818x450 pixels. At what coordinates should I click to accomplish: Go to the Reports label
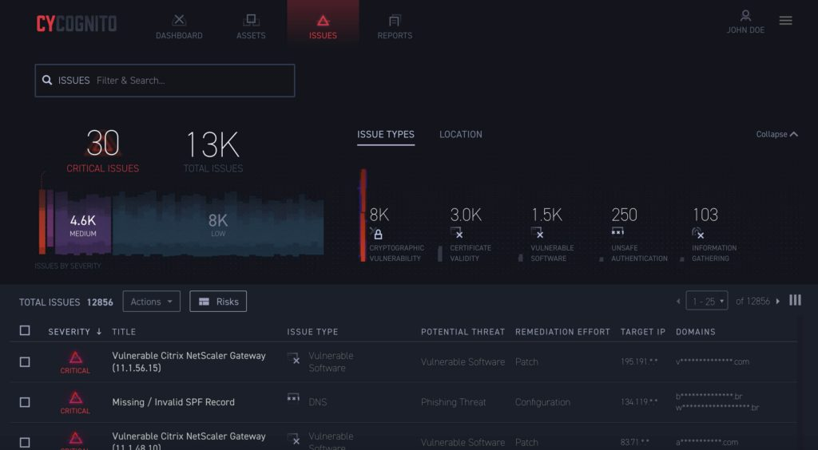coord(395,35)
